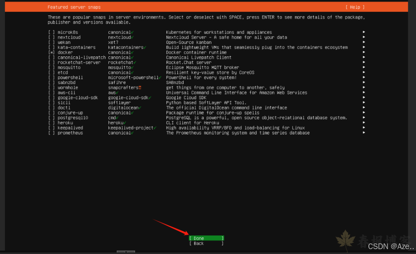Toggle the kata-containers snap checkbox
This screenshot has height=254, width=416.
click(52, 47)
